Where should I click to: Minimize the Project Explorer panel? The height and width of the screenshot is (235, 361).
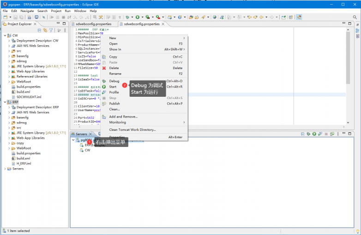pos(59,23)
